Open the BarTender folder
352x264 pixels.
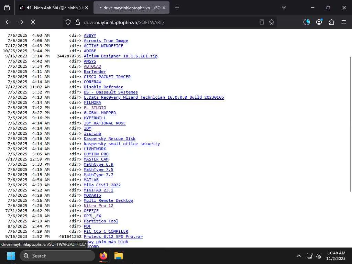pyautogui.click(x=95, y=71)
